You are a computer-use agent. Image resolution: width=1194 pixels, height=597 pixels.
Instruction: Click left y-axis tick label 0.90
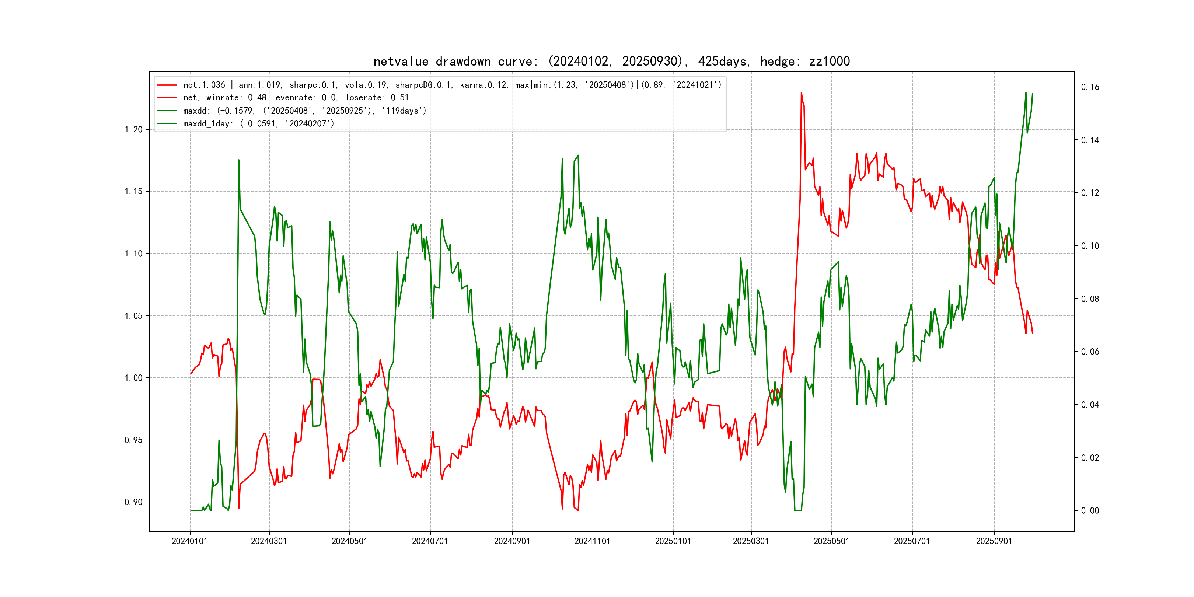[x=133, y=502]
